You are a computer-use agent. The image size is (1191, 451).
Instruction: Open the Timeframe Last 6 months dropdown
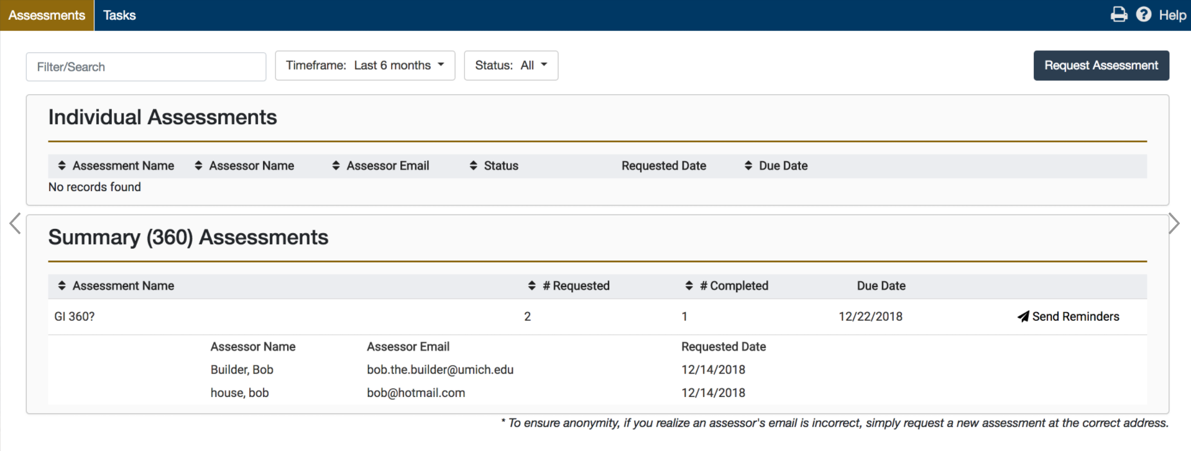(365, 65)
